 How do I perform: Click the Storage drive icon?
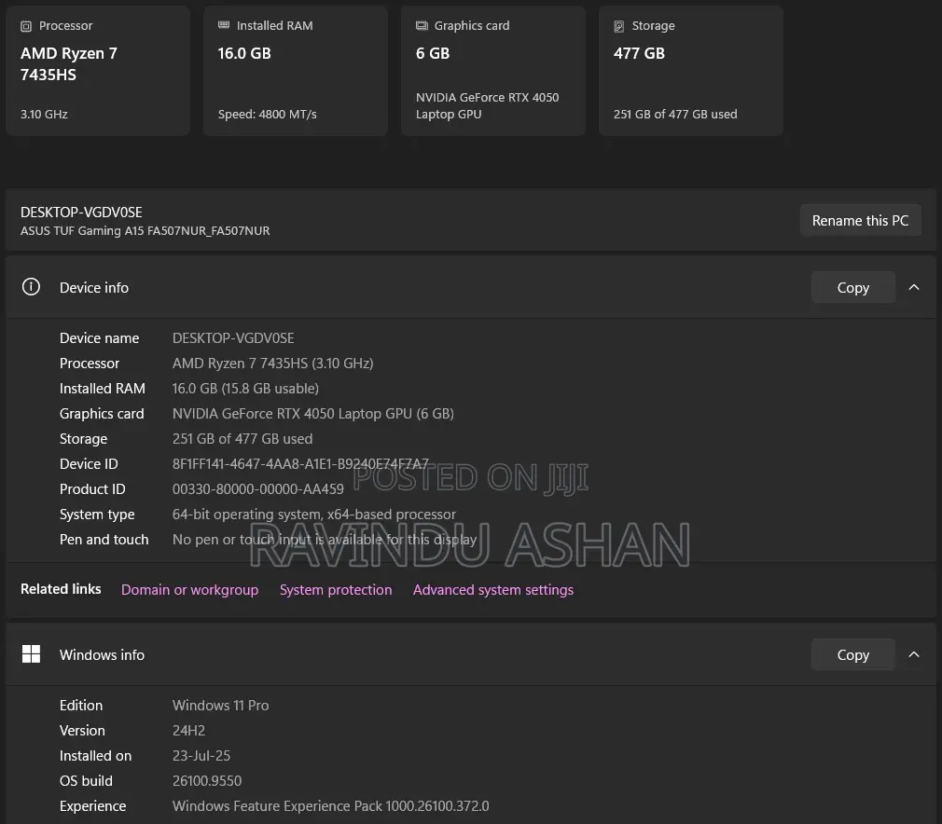tap(618, 26)
